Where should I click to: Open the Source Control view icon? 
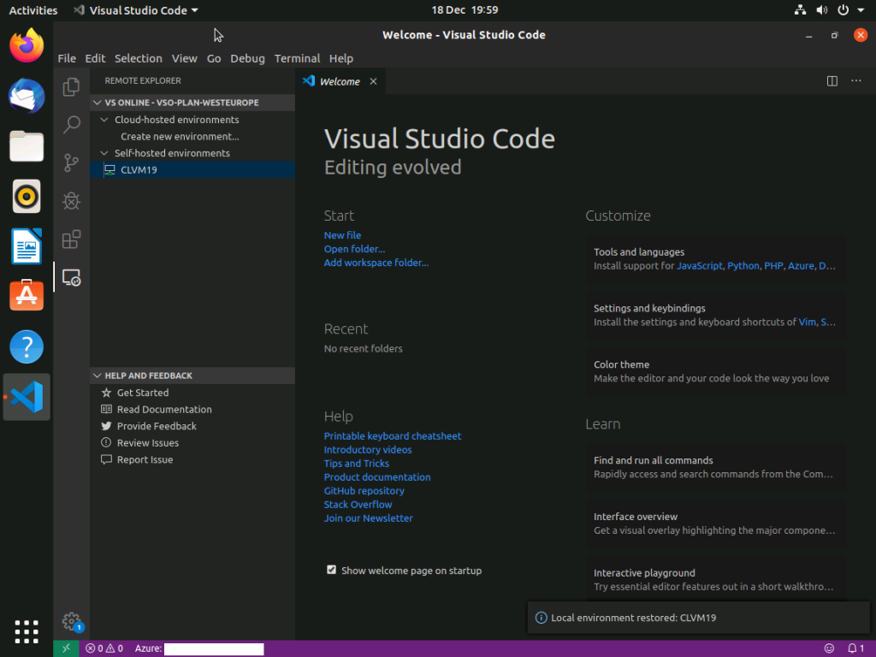pyautogui.click(x=72, y=163)
